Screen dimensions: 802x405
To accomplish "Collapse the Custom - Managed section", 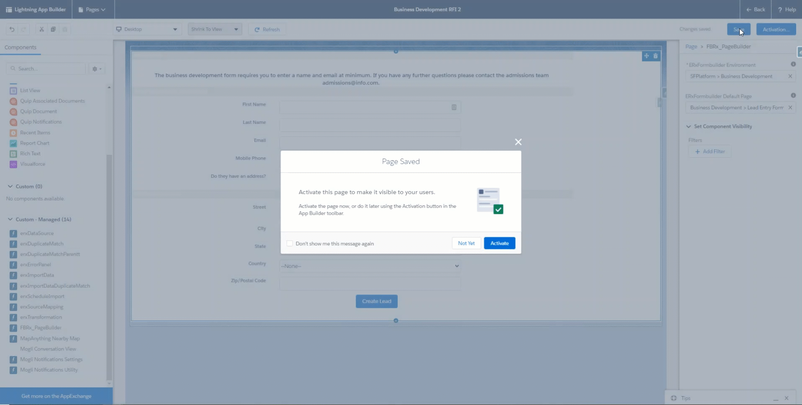I will click(10, 219).
